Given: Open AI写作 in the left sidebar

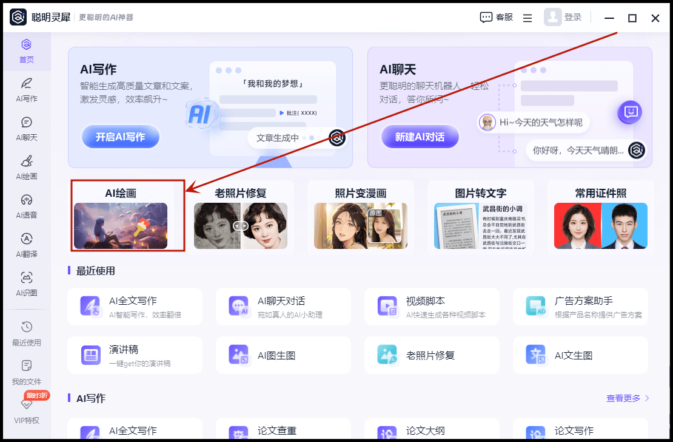Looking at the screenshot, I should (26, 90).
